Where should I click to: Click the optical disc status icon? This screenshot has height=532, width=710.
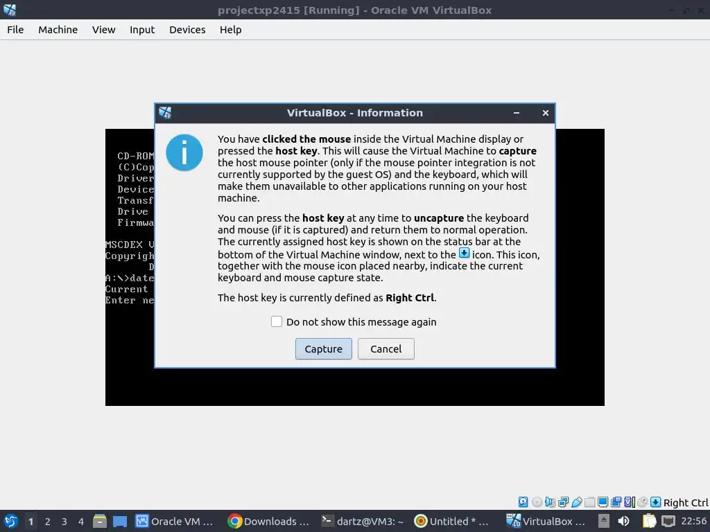pyautogui.click(x=537, y=502)
